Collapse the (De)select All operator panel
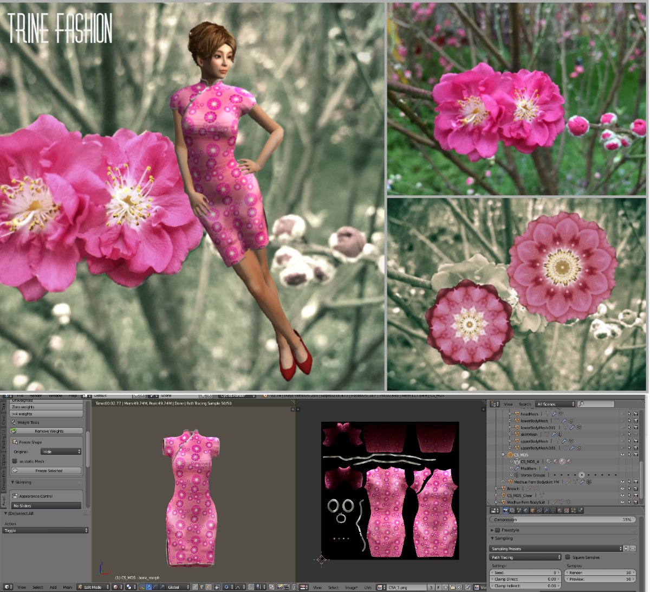This screenshot has width=650, height=592. pyautogui.click(x=6, y=513)
